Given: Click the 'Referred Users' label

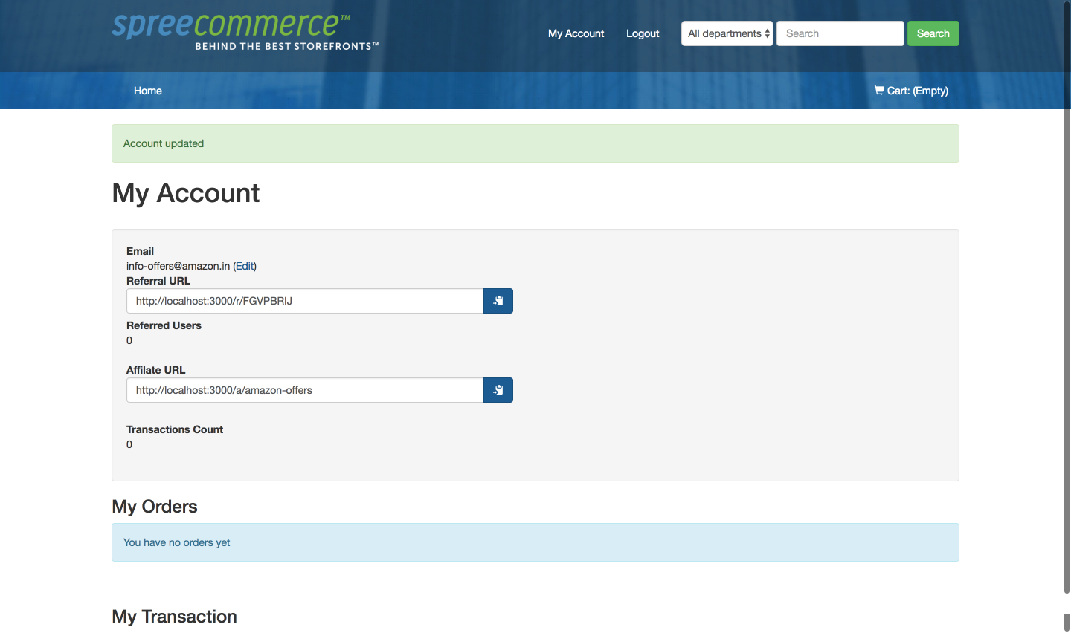Looking at the screenshot, I should click(164, 325).
